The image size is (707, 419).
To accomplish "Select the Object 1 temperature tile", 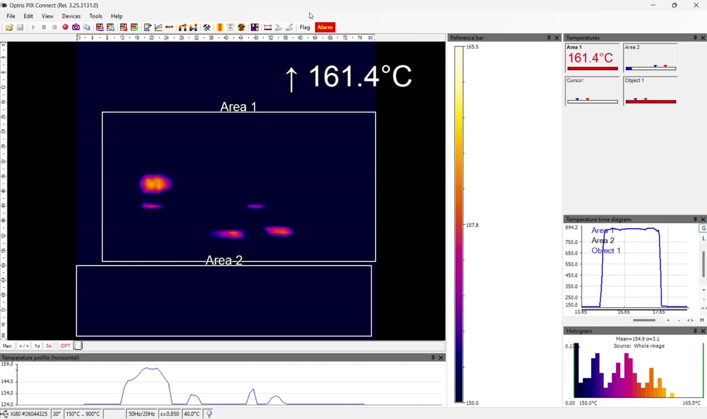I will (x=650, y=90).
